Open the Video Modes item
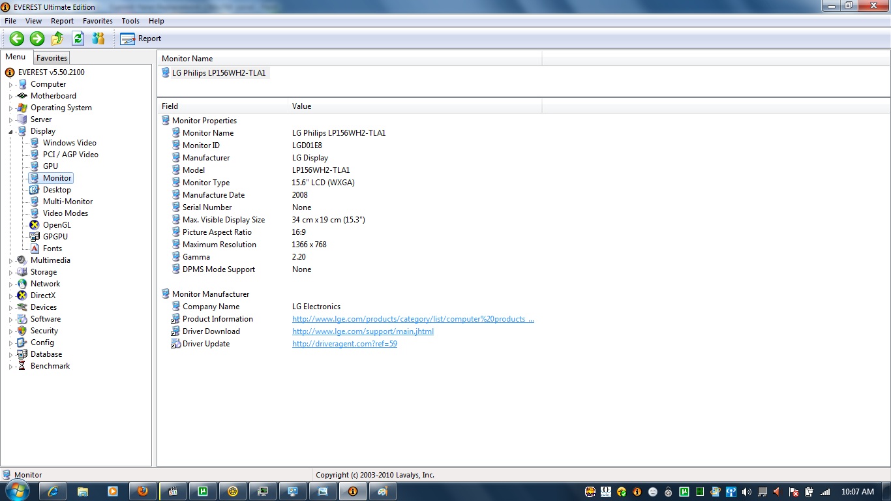The height and width of the screenshot is (501, 891). point(65,213)
